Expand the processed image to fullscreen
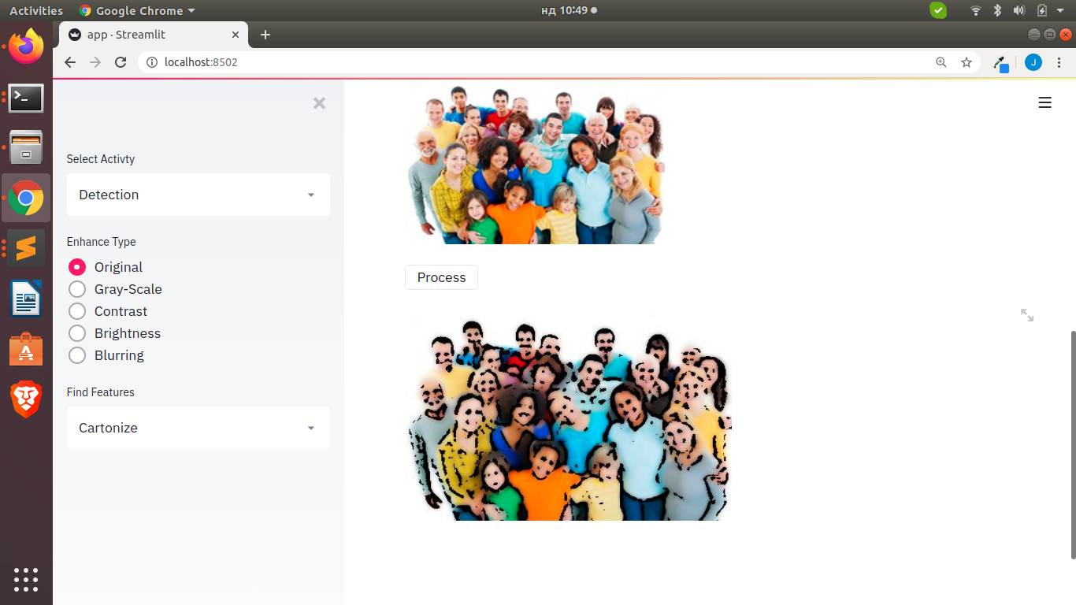 point(1026,315)
